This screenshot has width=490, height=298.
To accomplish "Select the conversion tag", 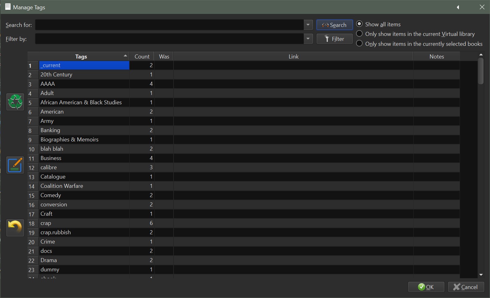I will tap(84, 205).
